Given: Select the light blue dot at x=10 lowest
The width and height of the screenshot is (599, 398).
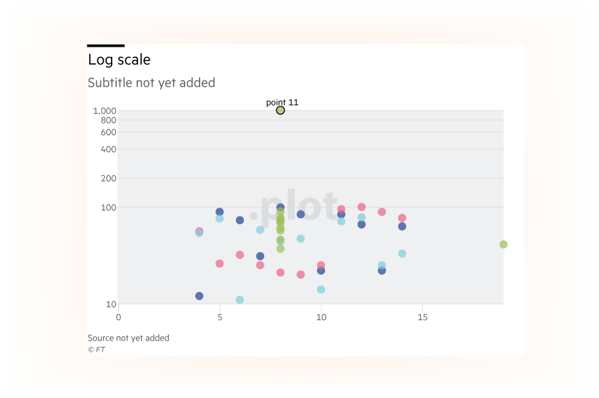Looking at the screenshot, I should point(321,289).
